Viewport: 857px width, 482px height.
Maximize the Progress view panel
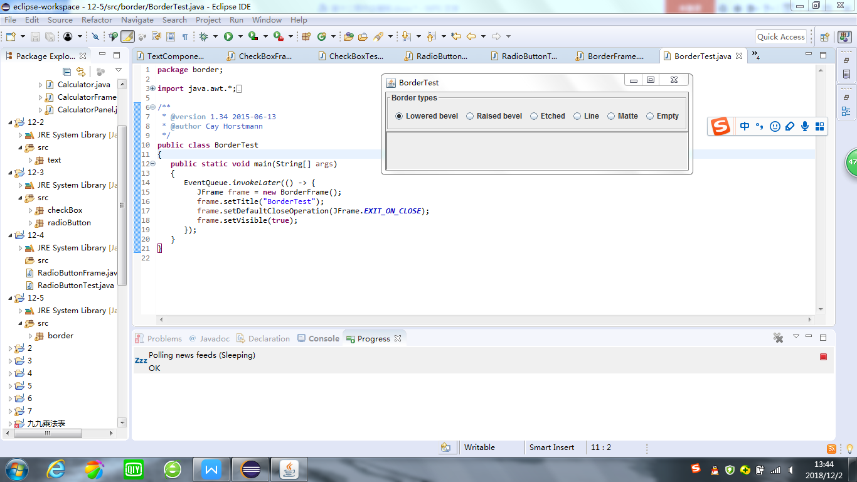(823, 337)
